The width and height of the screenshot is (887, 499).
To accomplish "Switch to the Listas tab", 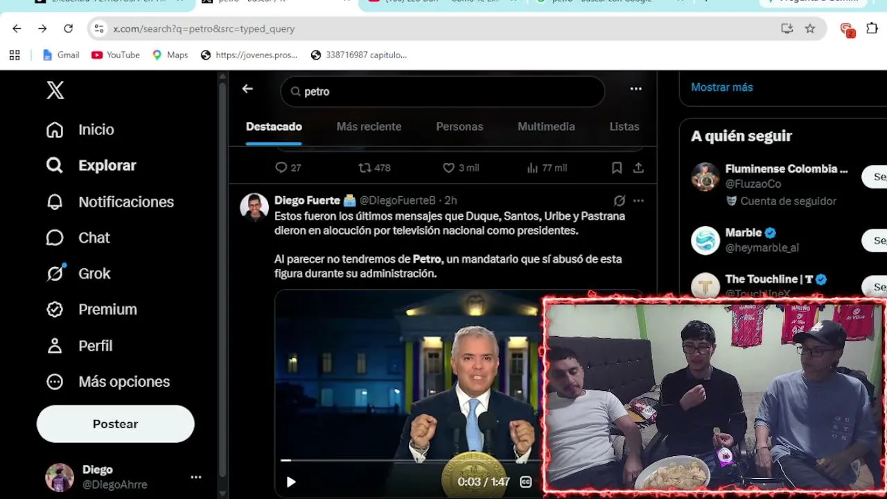I will click(624, 127).
